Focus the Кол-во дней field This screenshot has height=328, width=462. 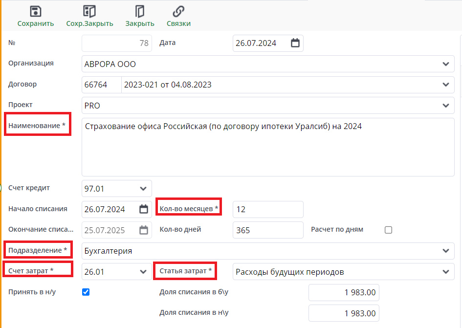pos(268,230)
